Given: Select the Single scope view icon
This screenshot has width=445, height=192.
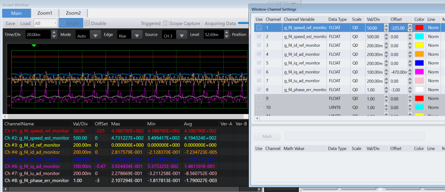Looking at the screenshot, I should click(x=63, y=23).
